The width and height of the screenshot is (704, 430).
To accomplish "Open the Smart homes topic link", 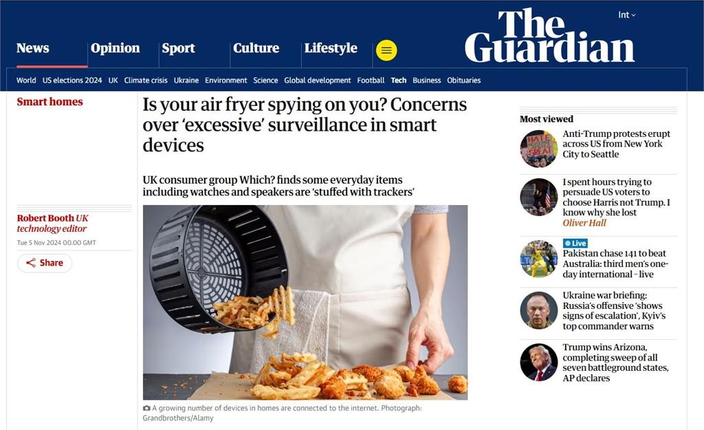I will click(x=49, y=102).
